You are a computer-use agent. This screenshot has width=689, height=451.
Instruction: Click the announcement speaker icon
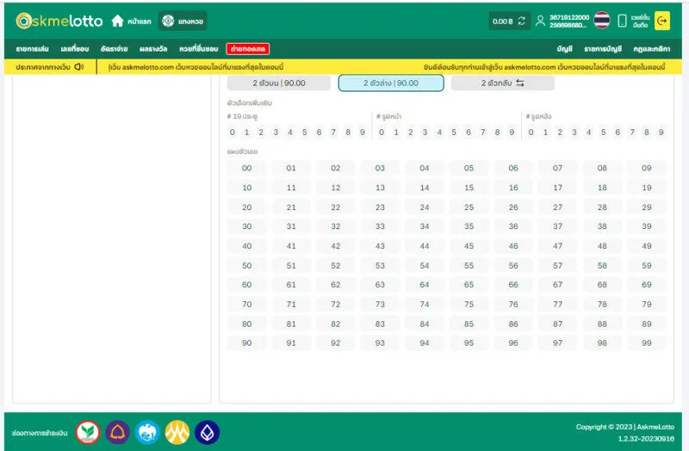pyautogui.click(x=78, y=66)
